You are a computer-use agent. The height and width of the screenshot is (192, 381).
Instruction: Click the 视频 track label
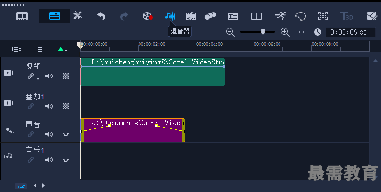33,66
